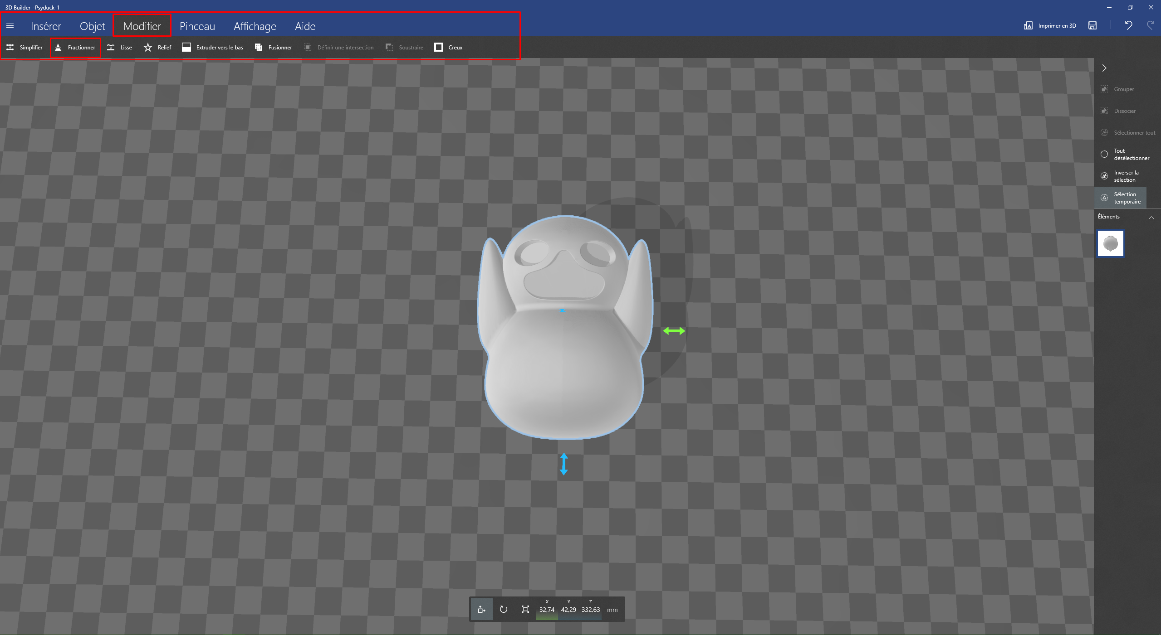
Task: Click the blue vertical move arrow
Action: [564, 464]
